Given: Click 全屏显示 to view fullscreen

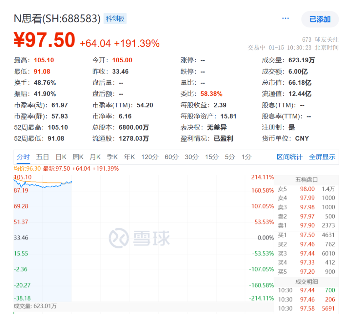Looking at the screenshot, I should pos(322,157).
